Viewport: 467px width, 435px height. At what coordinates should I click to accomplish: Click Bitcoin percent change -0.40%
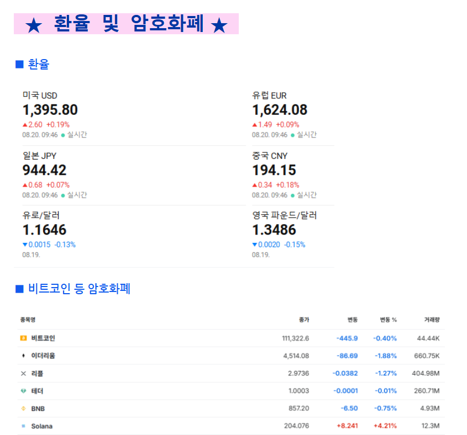pos(385,338)
